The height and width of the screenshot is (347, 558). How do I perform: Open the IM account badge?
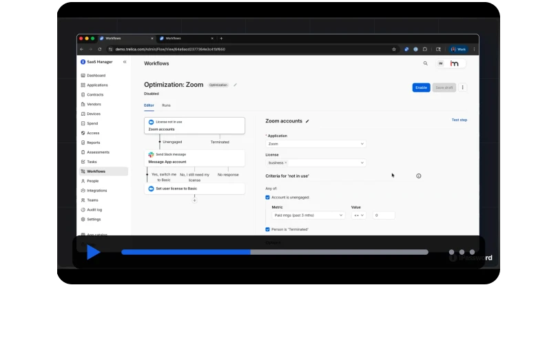441,63
